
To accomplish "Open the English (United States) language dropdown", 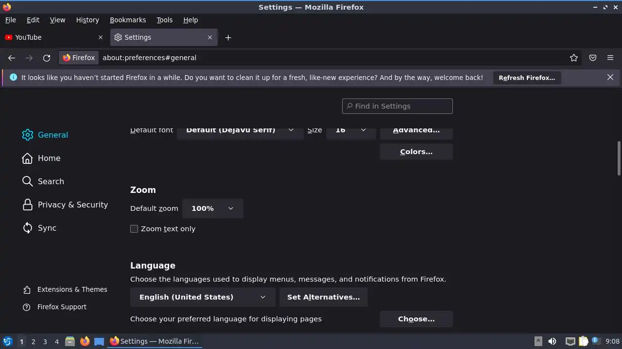I will tap(203, 297).
